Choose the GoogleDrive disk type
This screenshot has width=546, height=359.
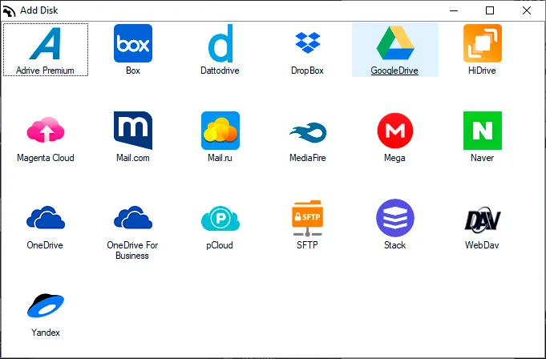click(395, 43)
